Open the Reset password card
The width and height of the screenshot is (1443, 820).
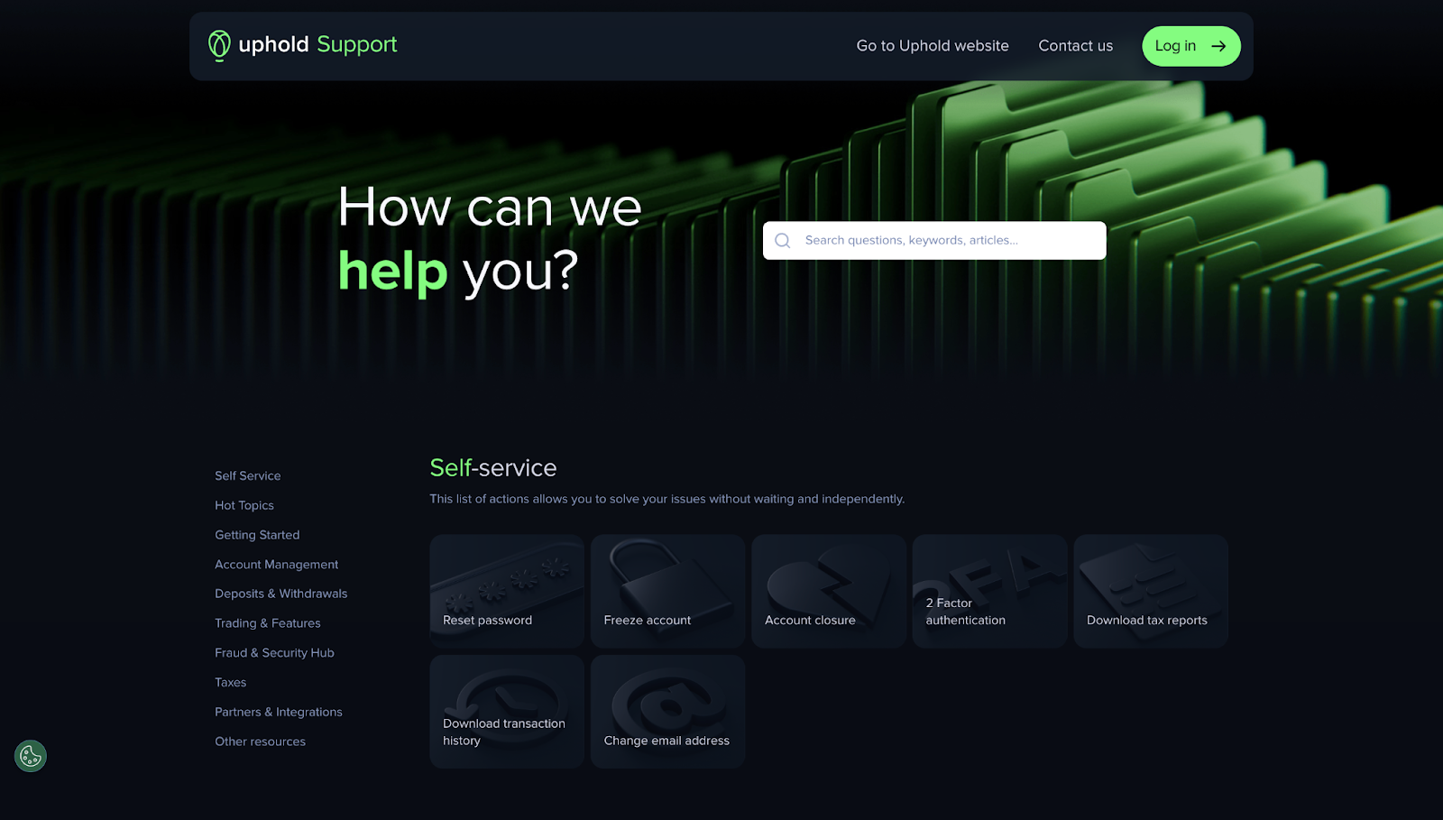click(507, 591)
